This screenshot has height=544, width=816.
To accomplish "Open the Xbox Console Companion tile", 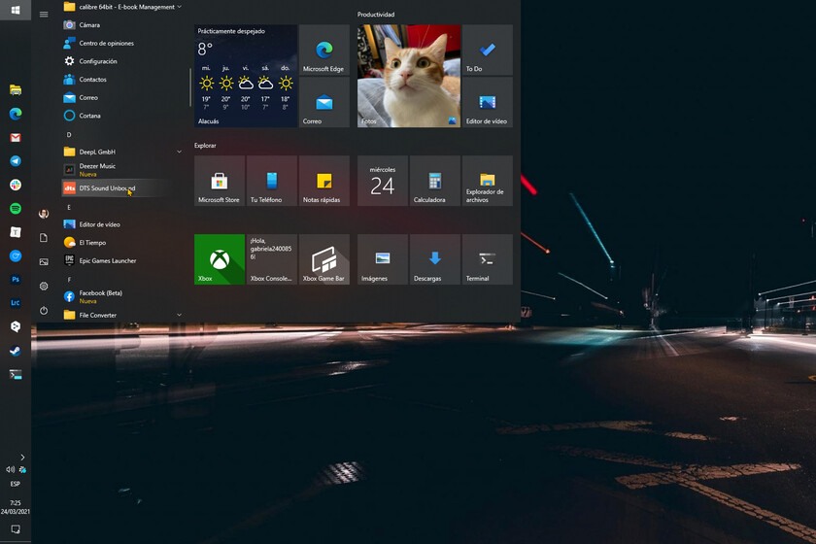I will tap(272, 259).
